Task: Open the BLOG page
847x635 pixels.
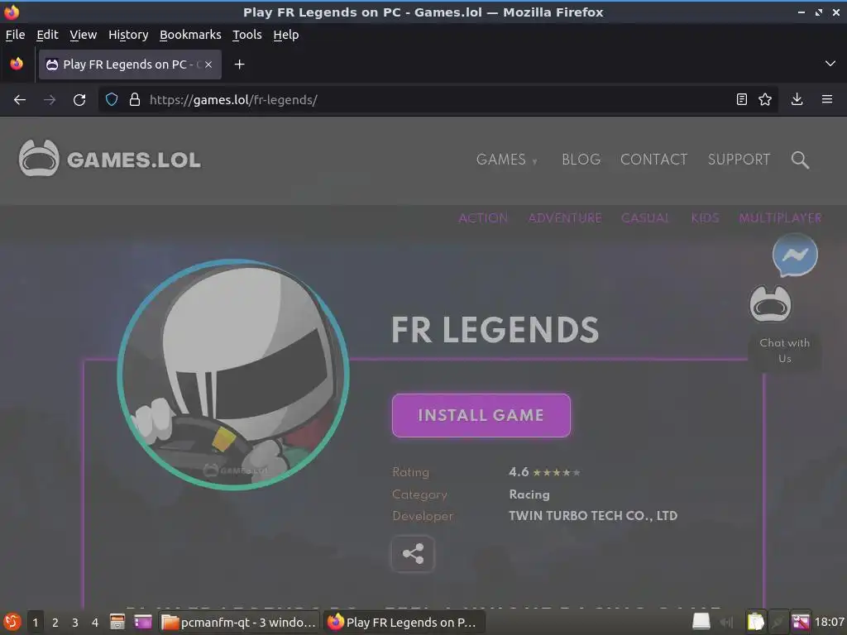Action: click(x=581, y=160)
